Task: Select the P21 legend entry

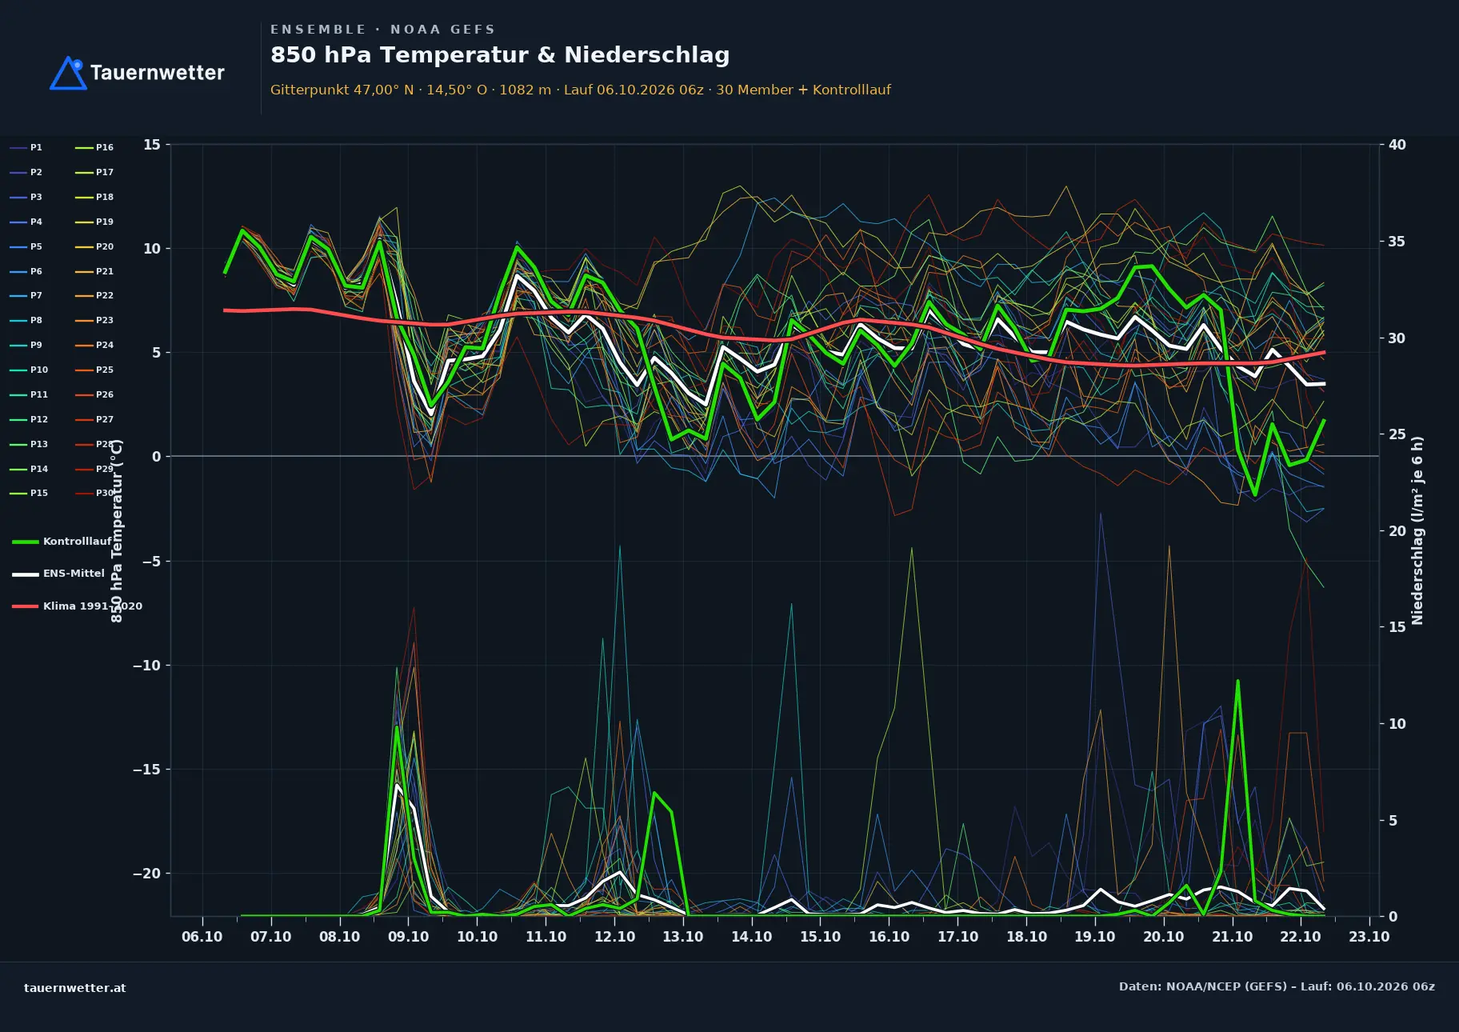Action: (x=94, y=271)
